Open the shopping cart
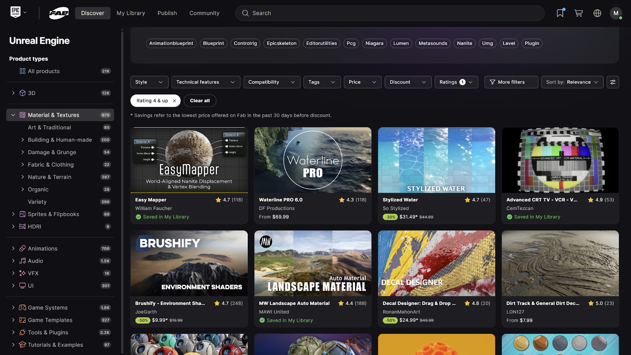Screen dimensions: 631x355 pyautogui.click(x=579, y=13)
